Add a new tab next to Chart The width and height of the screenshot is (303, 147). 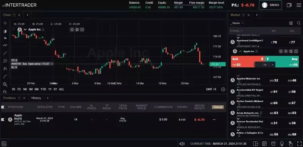[x=27, y=15]
